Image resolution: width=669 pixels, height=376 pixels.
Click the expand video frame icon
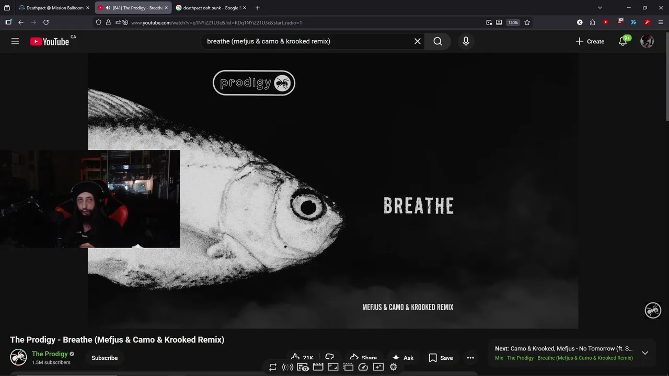coord(333,367)
